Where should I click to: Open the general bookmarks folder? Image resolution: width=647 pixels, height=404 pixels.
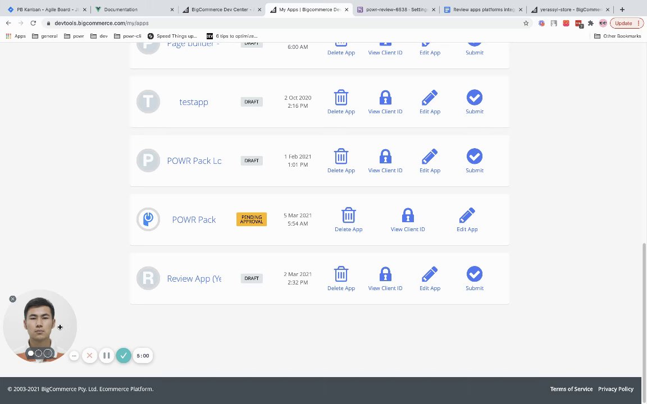pyautogui.click(x=44, y=36)
